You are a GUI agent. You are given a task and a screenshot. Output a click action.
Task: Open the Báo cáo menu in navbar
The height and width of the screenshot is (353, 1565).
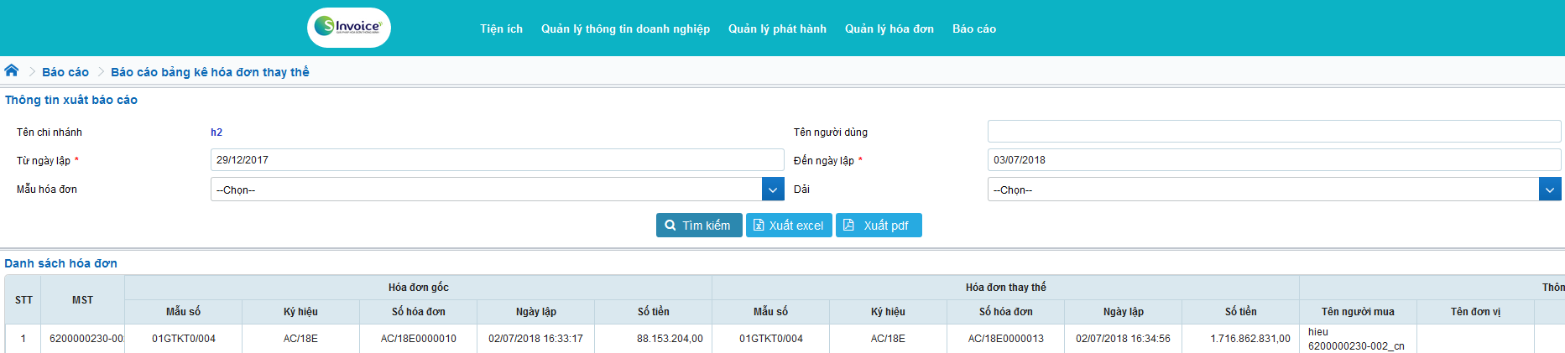pyautogui.click(x=973, y=29)
